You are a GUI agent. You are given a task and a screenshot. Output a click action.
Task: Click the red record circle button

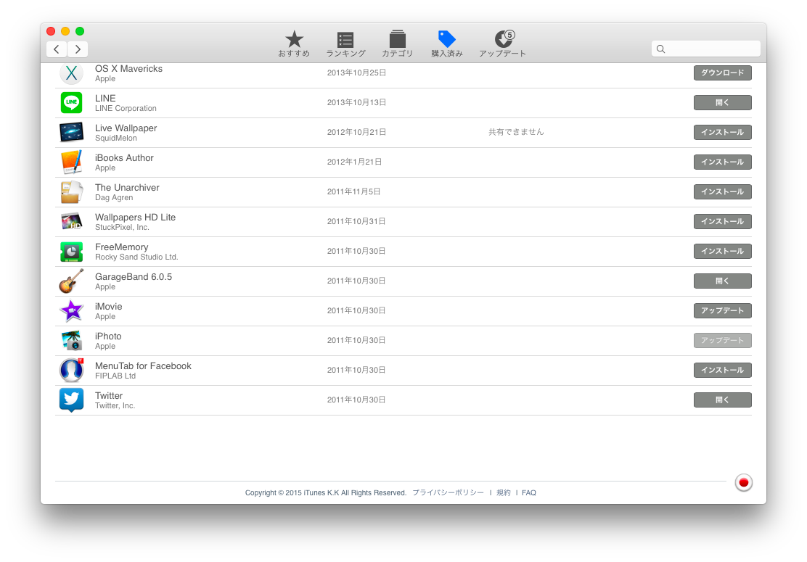tap(743, 482)
